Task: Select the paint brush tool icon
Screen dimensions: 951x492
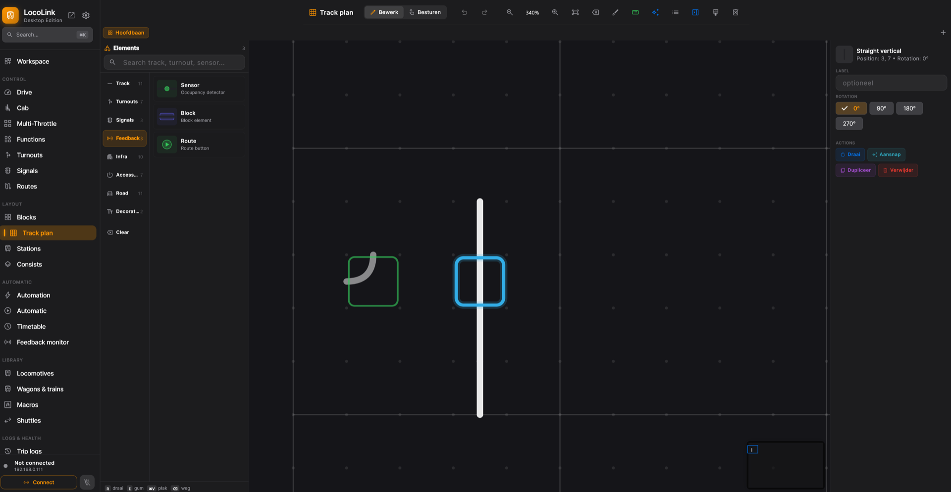Action: pos(615,12)
